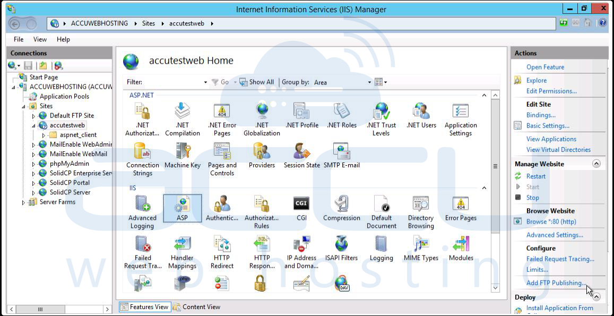Collapse the accutestweb tree node
Image resolution: width=614 pixels, height=316 pixels.
pyautogui.click(x=33, y=126)
